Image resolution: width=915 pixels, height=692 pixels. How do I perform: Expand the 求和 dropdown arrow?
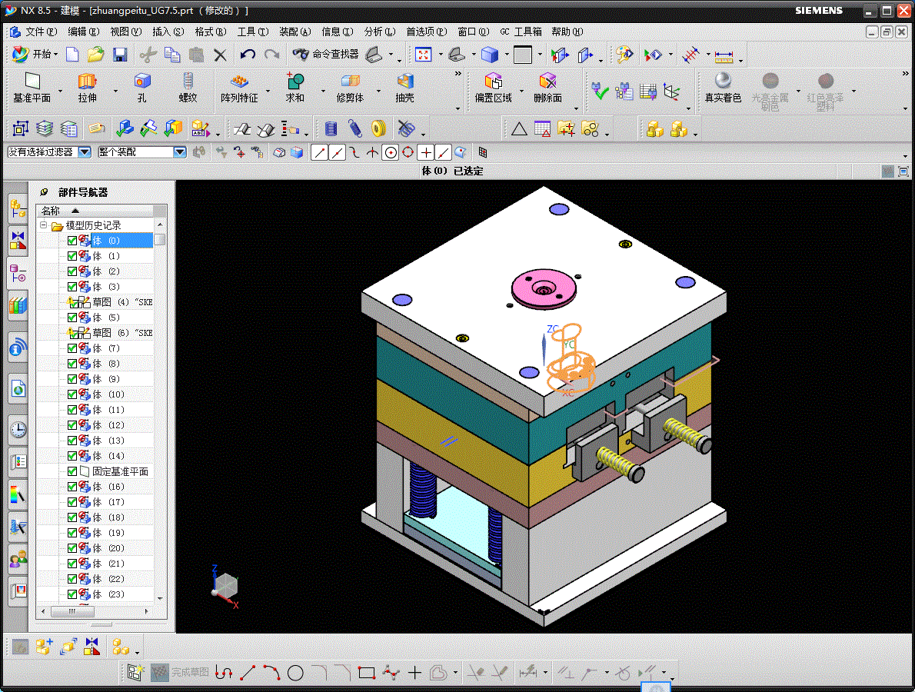pyautogui.click(x=323, y=91)
